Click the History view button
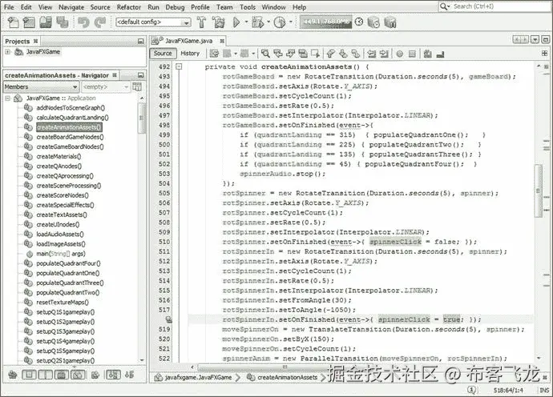Viewport: 553px width, 397px height. pos(190,53)
